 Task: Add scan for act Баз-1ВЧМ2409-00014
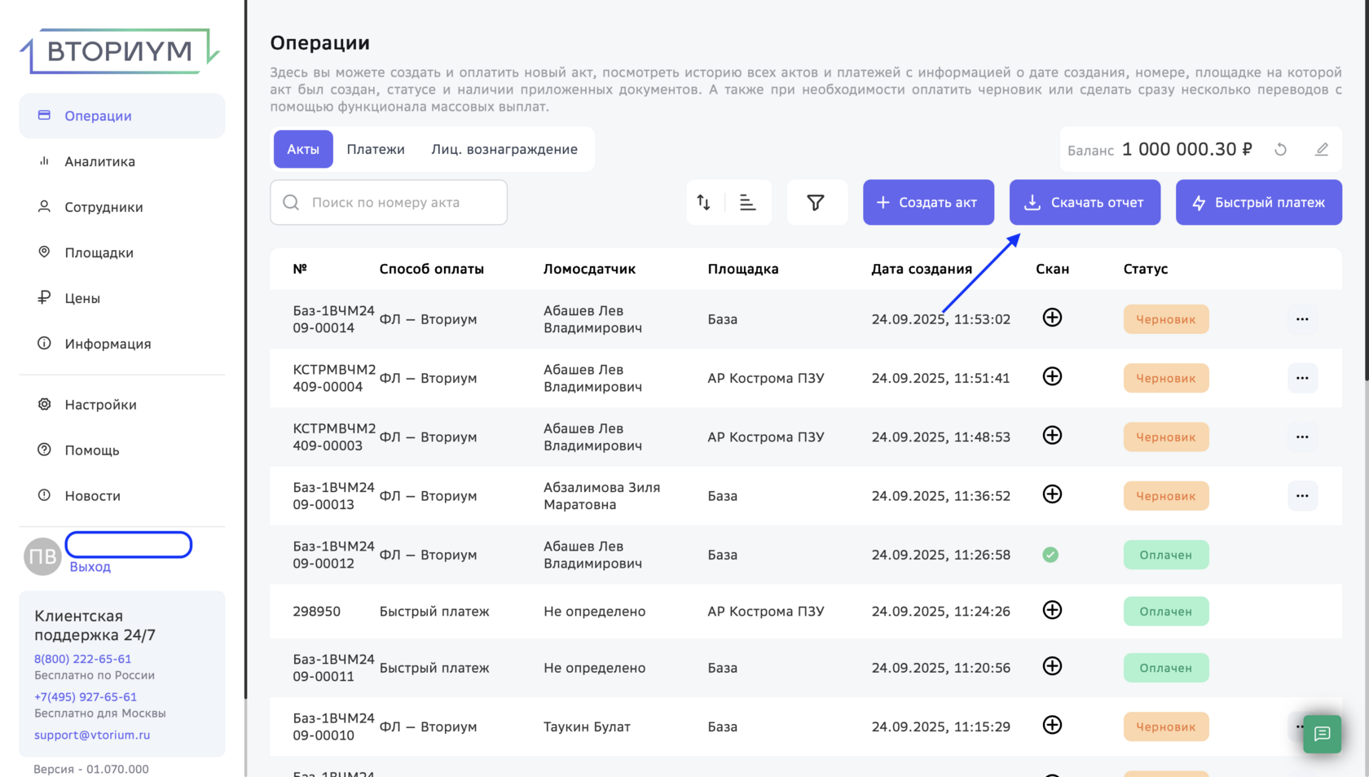point(1052,318)
